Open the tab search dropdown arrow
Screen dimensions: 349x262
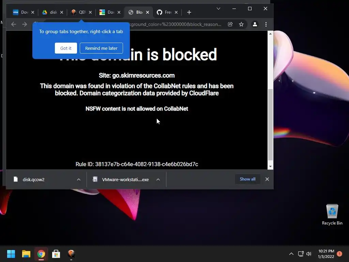[218, 9]
